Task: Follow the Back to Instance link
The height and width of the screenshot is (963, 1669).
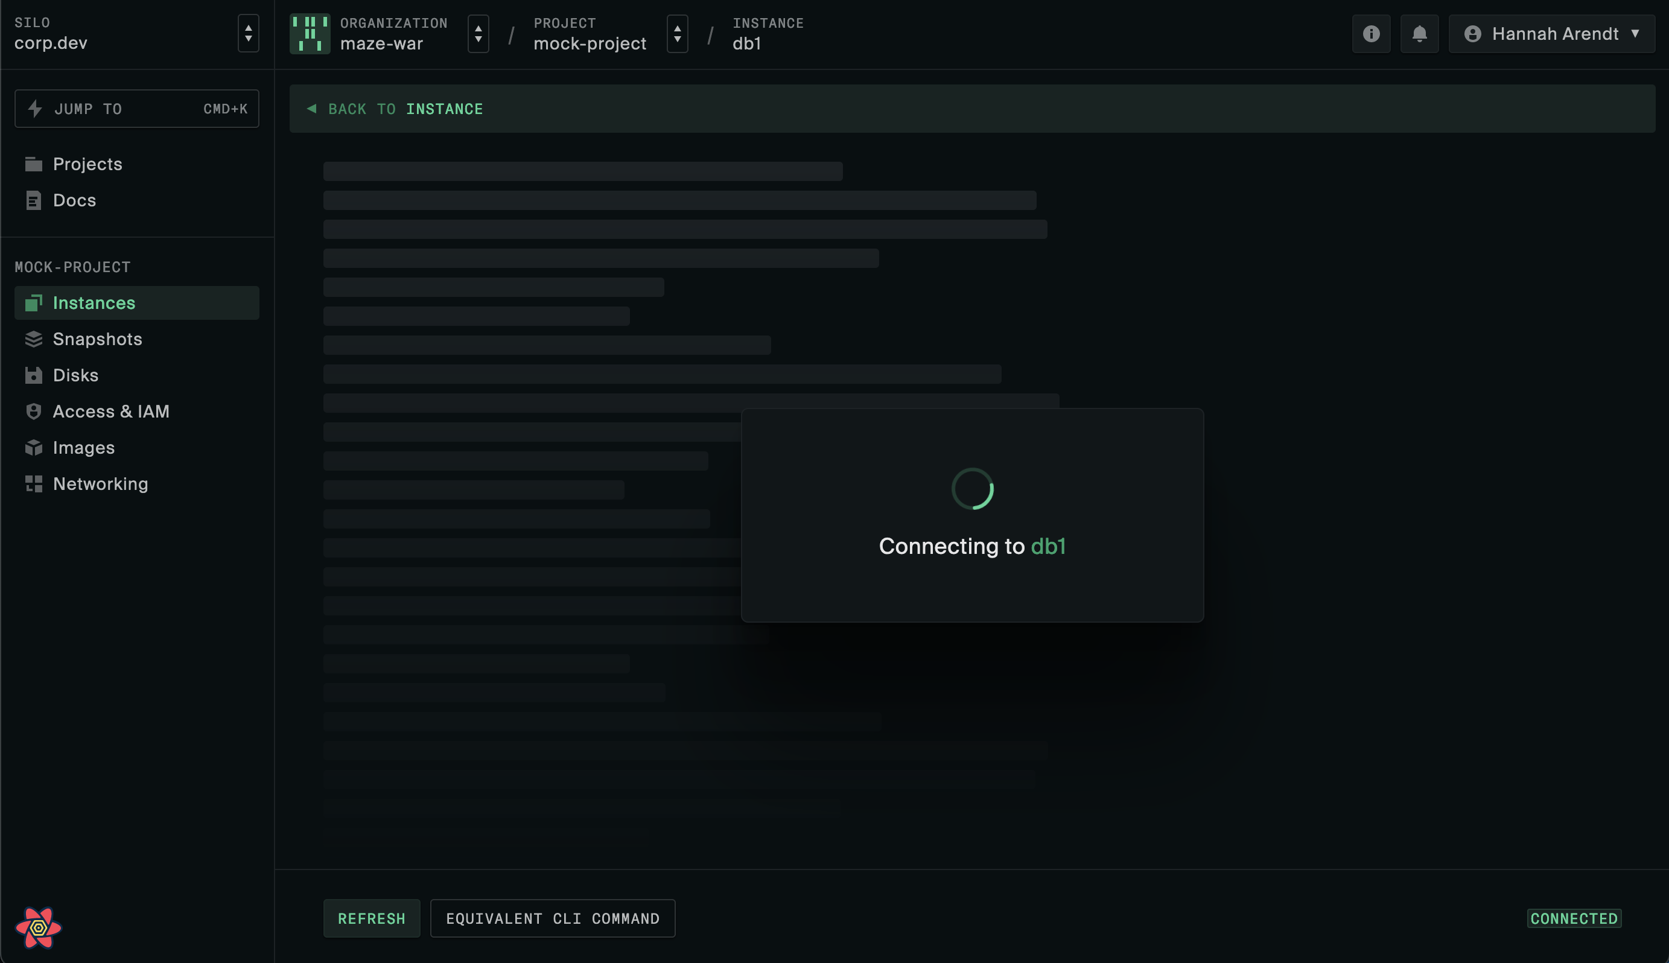Action: click(395, 109)
